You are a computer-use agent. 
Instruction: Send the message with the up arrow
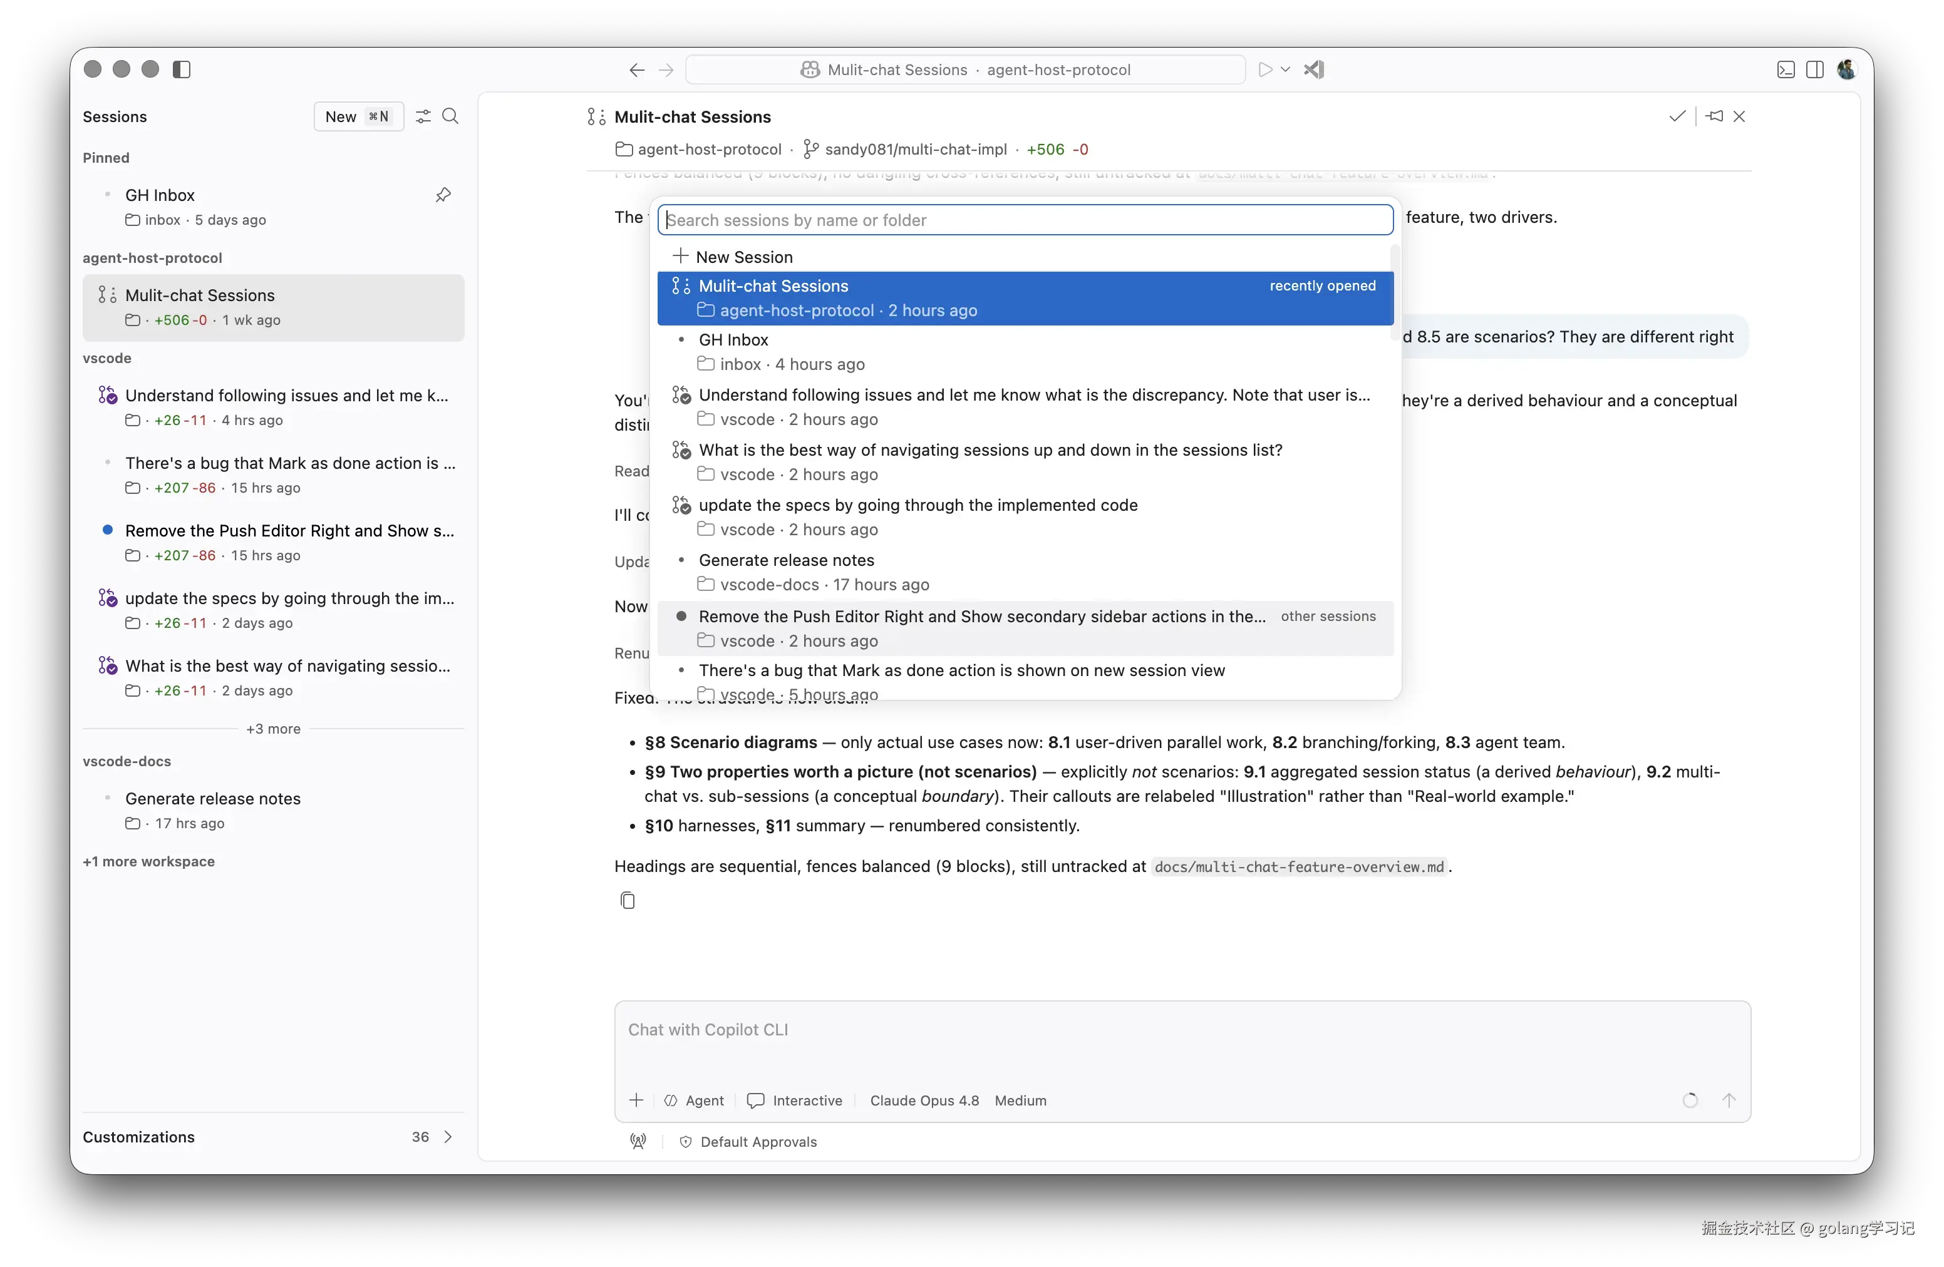pyautogui.click(x=1729, y=1100)
